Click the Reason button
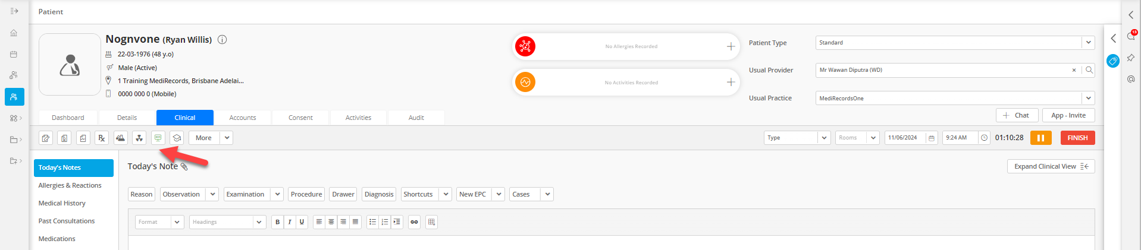The image size is (1141, 250). 142,194
